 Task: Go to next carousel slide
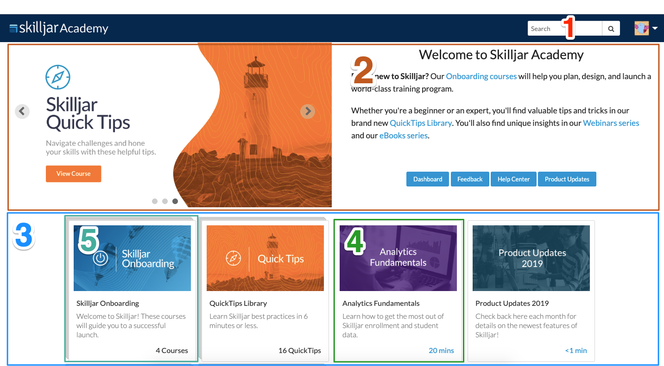tap(308, 112)
